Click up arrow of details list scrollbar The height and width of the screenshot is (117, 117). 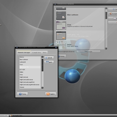(x=42, y=57)
